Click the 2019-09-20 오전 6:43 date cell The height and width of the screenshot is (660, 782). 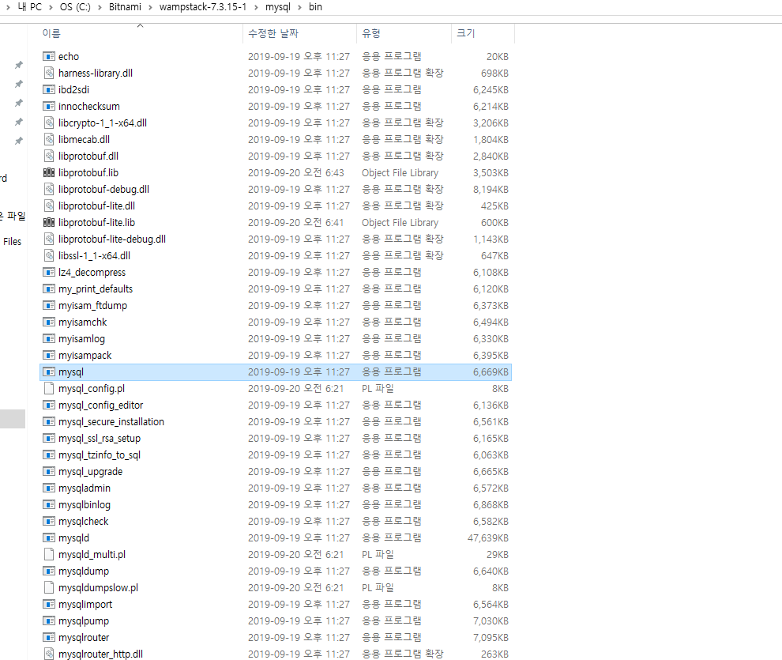[x=296, y=172]
